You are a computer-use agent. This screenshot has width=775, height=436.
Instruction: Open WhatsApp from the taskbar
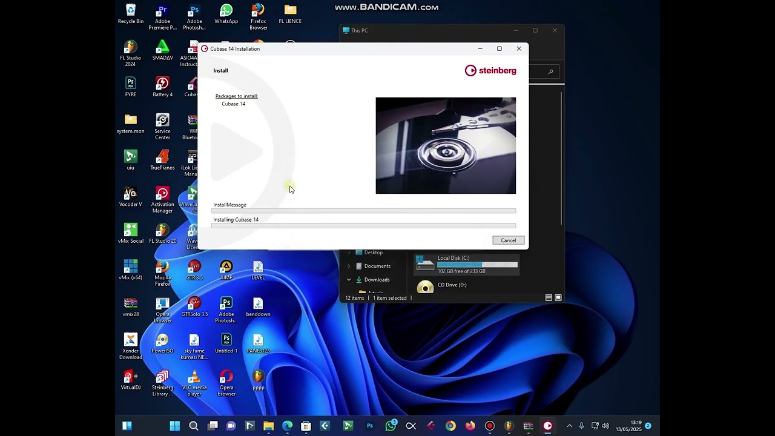tap(391, 426)
